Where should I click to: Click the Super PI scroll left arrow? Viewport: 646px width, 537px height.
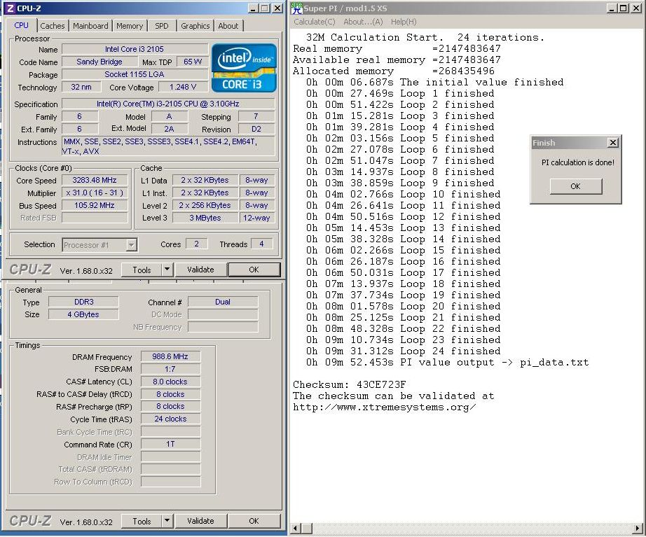295,529
